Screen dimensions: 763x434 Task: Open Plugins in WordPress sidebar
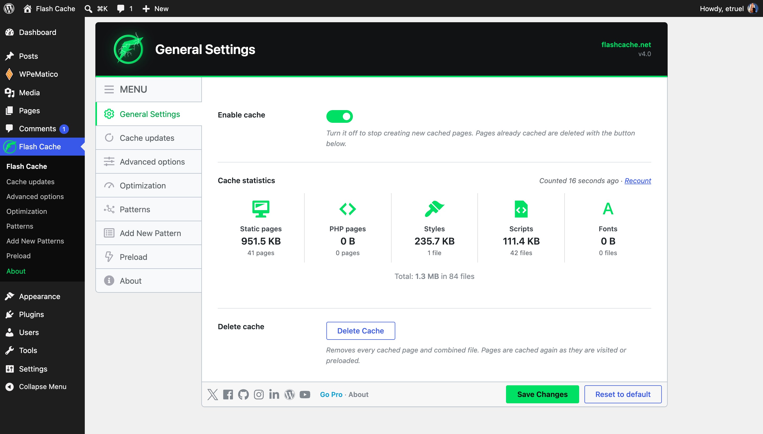coord(42,314)
